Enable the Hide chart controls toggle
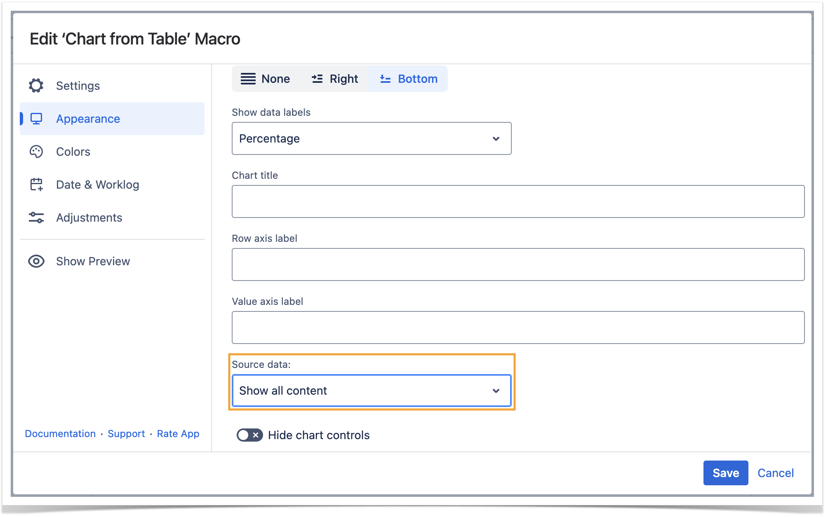828x517 pixels. (249, 435)
